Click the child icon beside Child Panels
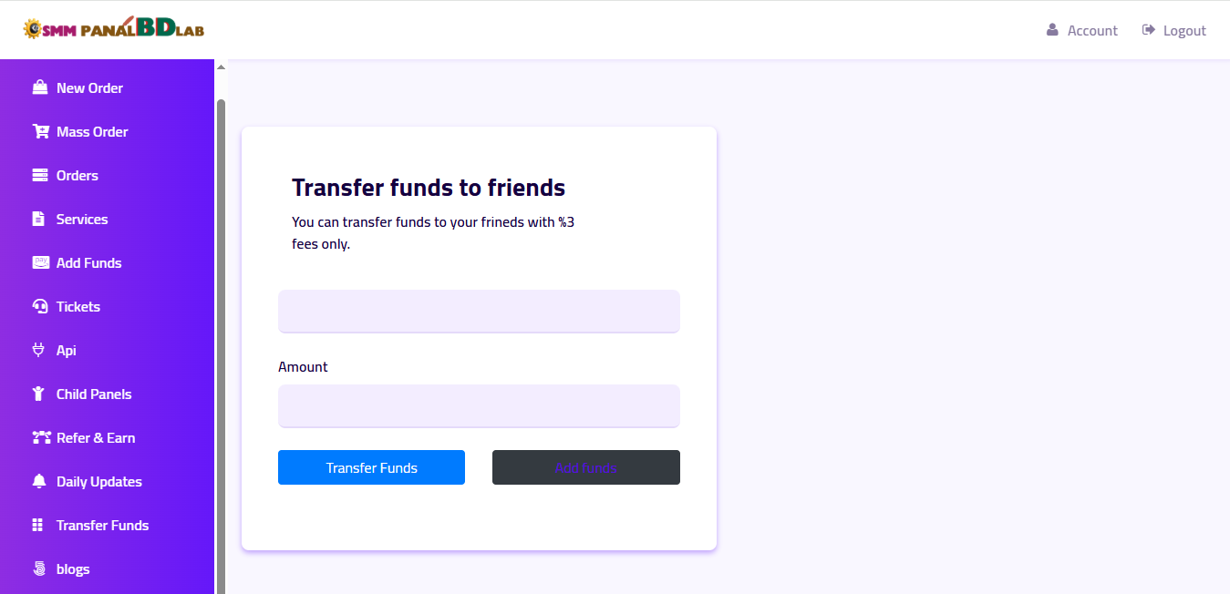1230x594 pixels. tap(38, 394)
